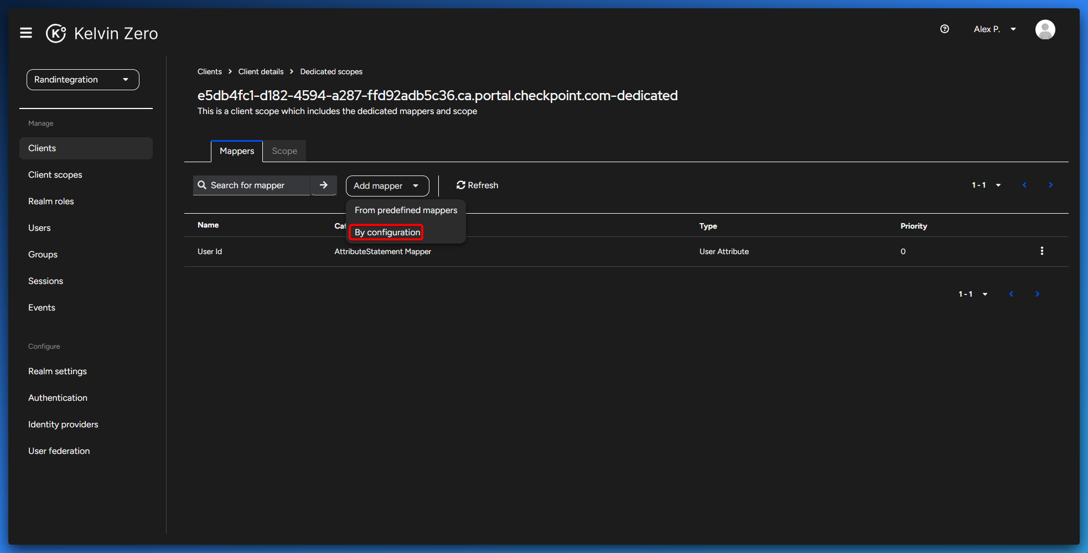
Task: Expand the Alex P. user menu
Action: click(x=995, y=29)
